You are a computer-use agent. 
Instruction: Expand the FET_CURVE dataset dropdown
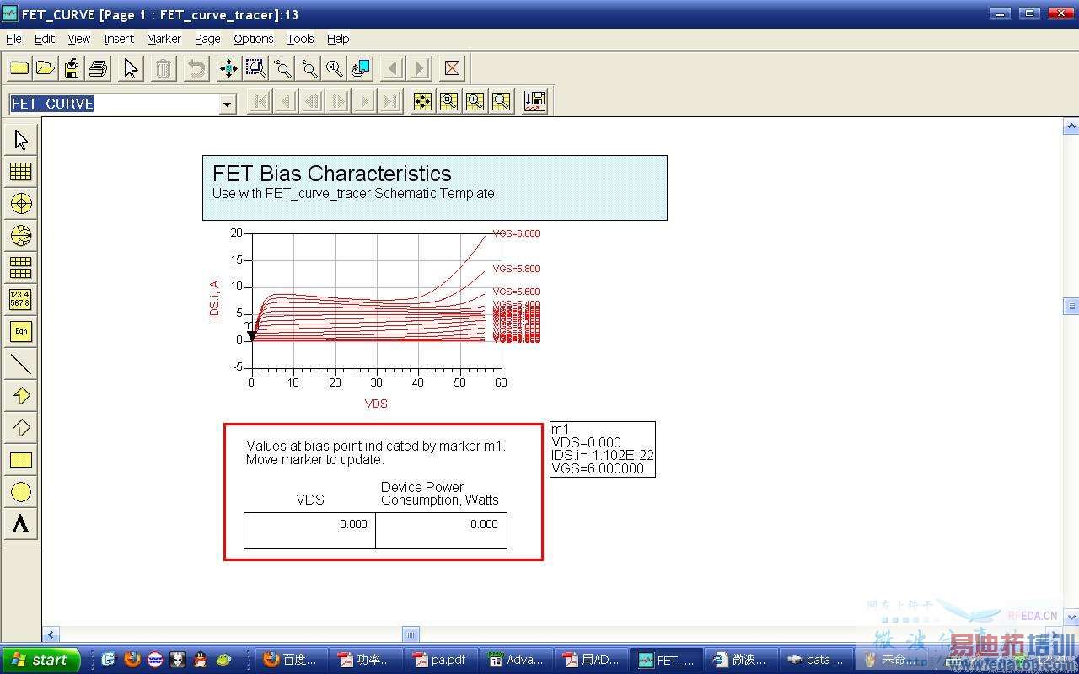click(x=228, y=104)
